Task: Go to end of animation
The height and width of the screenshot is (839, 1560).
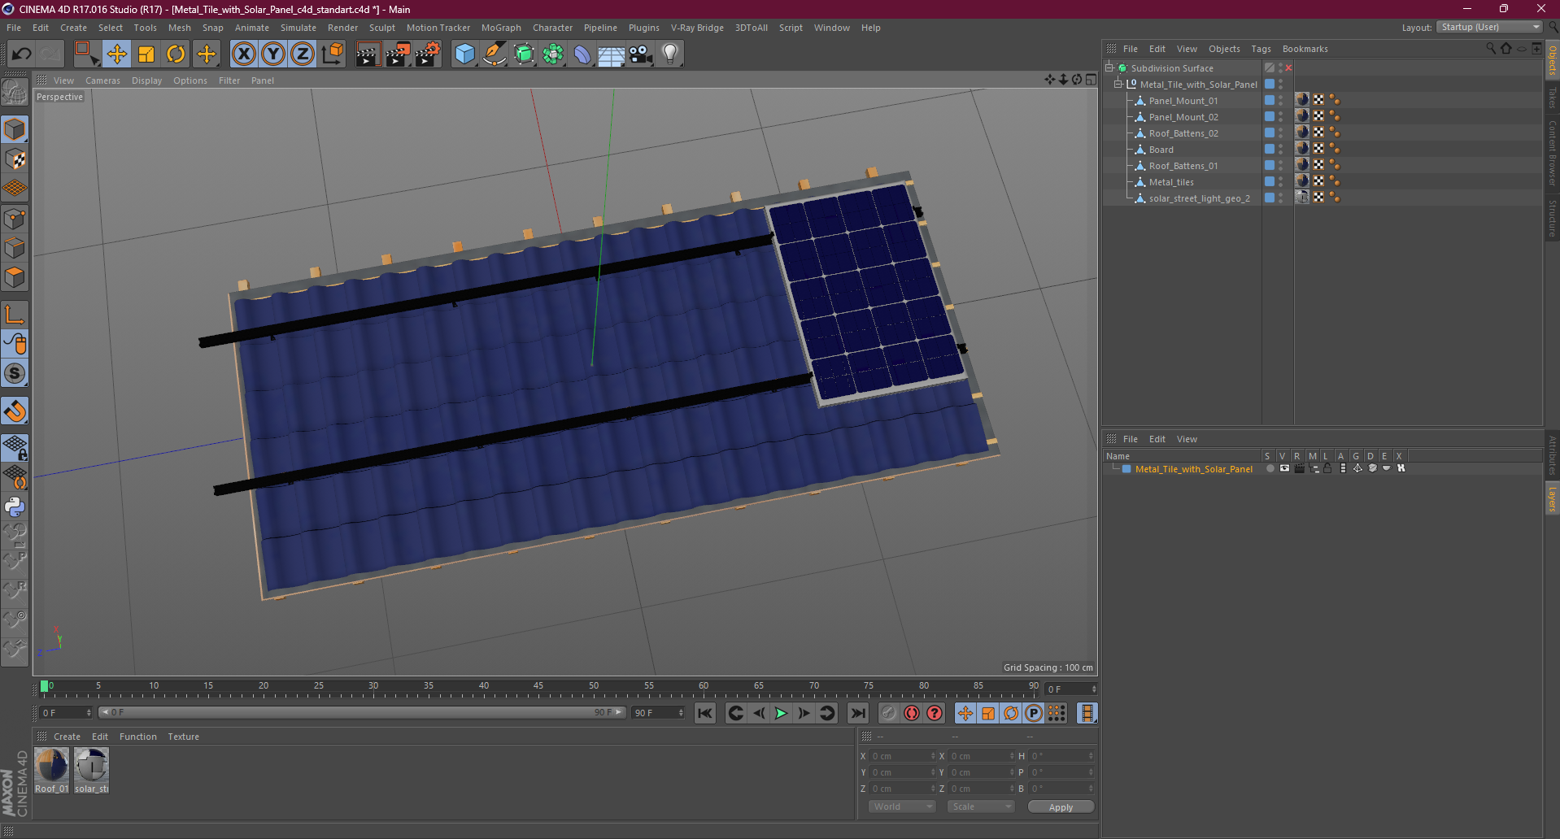Action: click(858, 713)
